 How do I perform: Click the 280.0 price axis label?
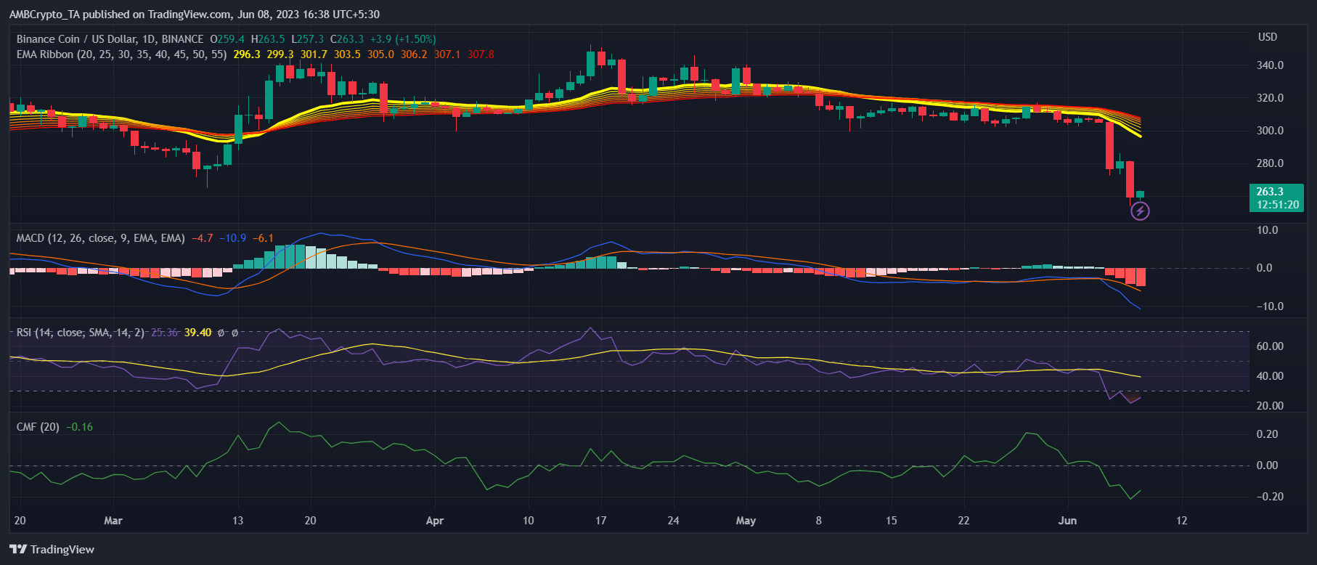[x=1270, y=163]
